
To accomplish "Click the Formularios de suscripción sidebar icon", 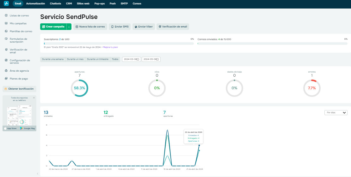I will click(x=6, y=39).
